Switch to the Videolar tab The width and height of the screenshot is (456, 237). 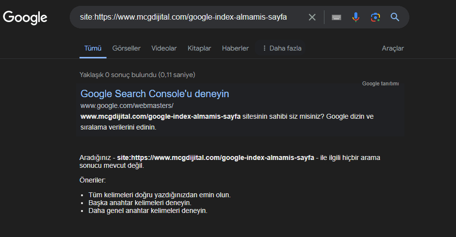(164, 48)
